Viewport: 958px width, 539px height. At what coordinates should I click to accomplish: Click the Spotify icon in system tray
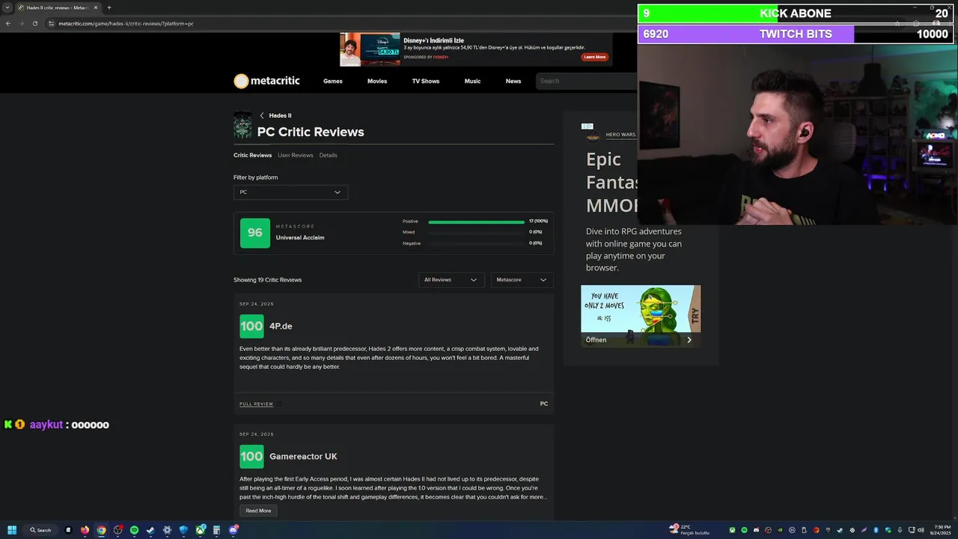click(744, 530)
